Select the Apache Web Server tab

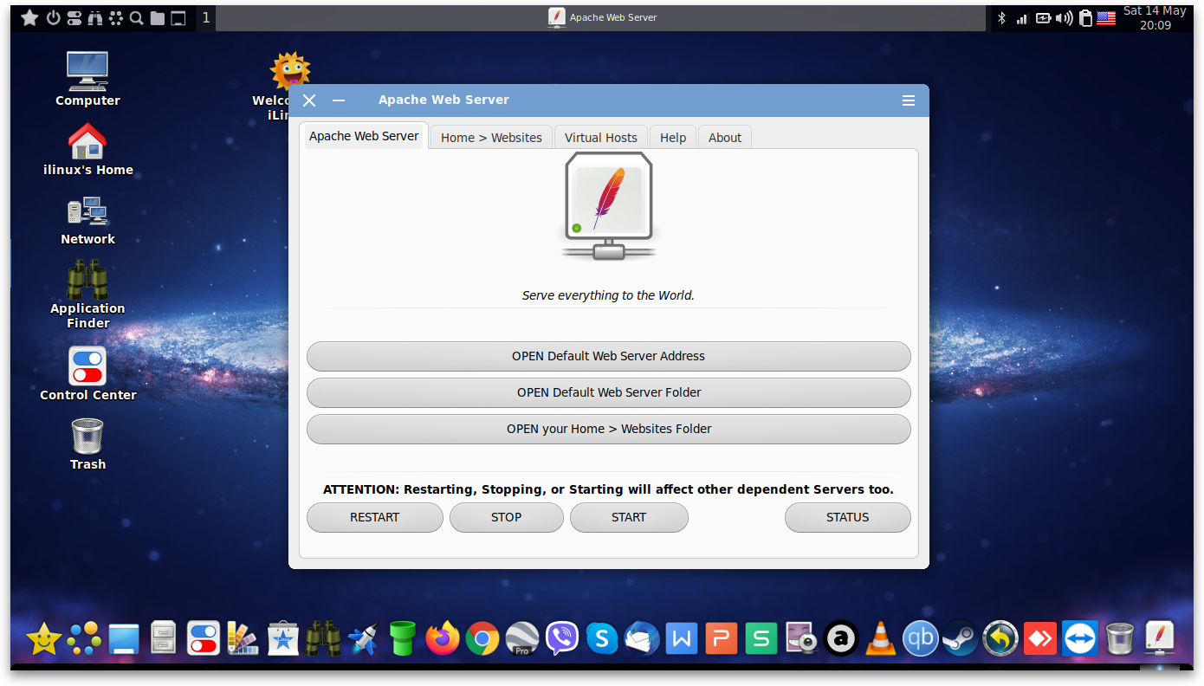364,136
